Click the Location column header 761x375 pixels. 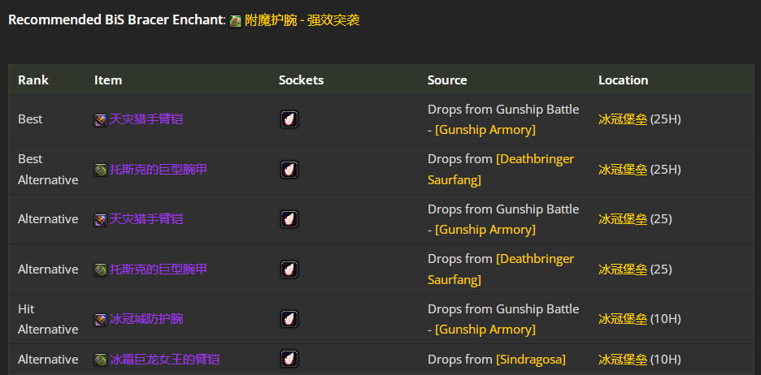(x=623, y=80)
